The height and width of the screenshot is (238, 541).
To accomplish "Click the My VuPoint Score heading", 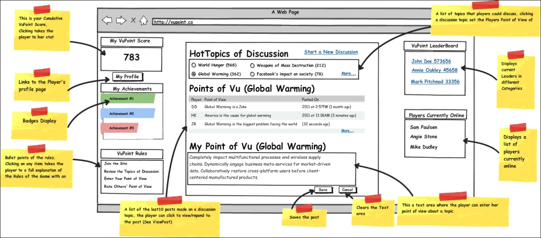I will point(131,42).
